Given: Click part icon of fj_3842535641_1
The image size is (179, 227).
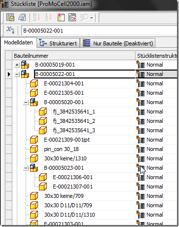Looking at the screenshot, I should tap(43, 112).
